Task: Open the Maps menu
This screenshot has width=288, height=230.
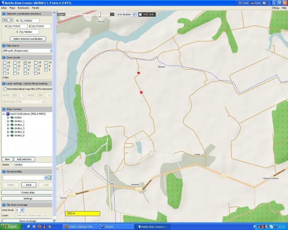Action: tap(12, 8)
